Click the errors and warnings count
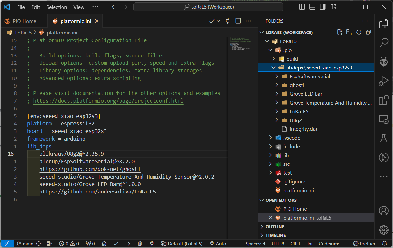393x248 pixels. point(69,244)
